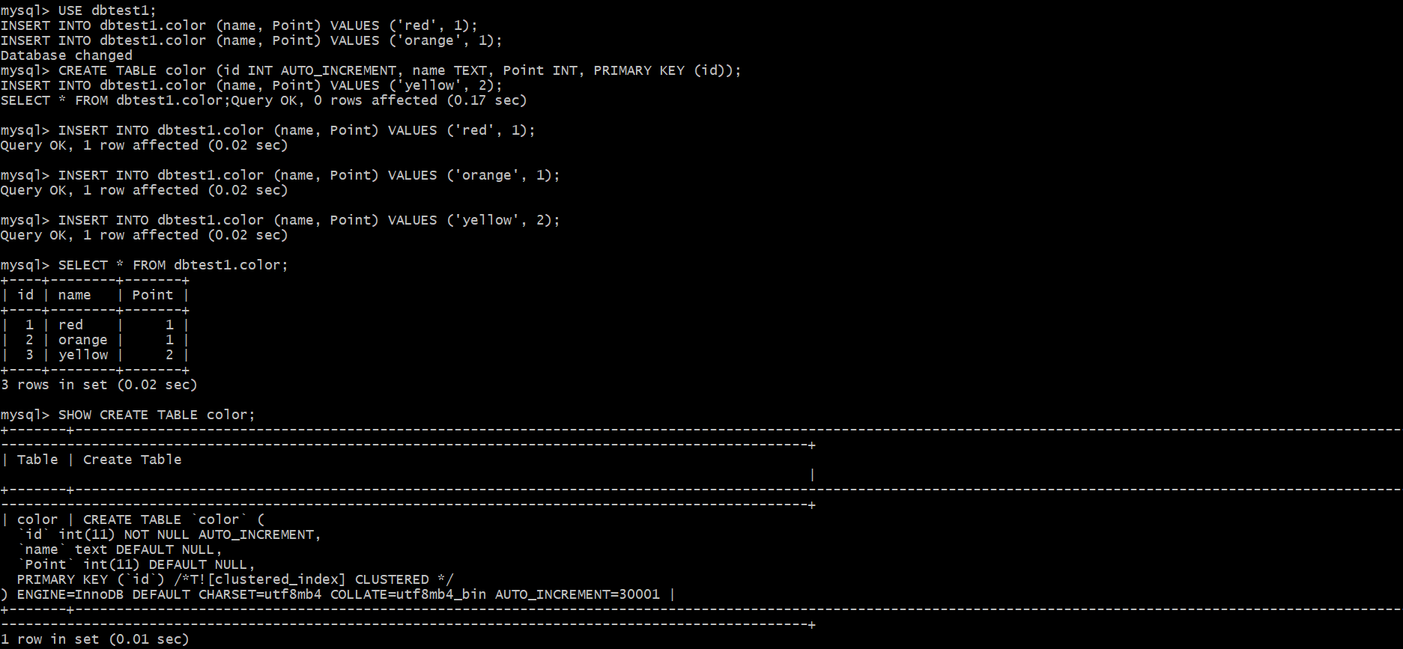Click the "0 rows affected (0.17 sec)" message
Image resolution: width=1403 pixels, height=649 pixels.
420,100
